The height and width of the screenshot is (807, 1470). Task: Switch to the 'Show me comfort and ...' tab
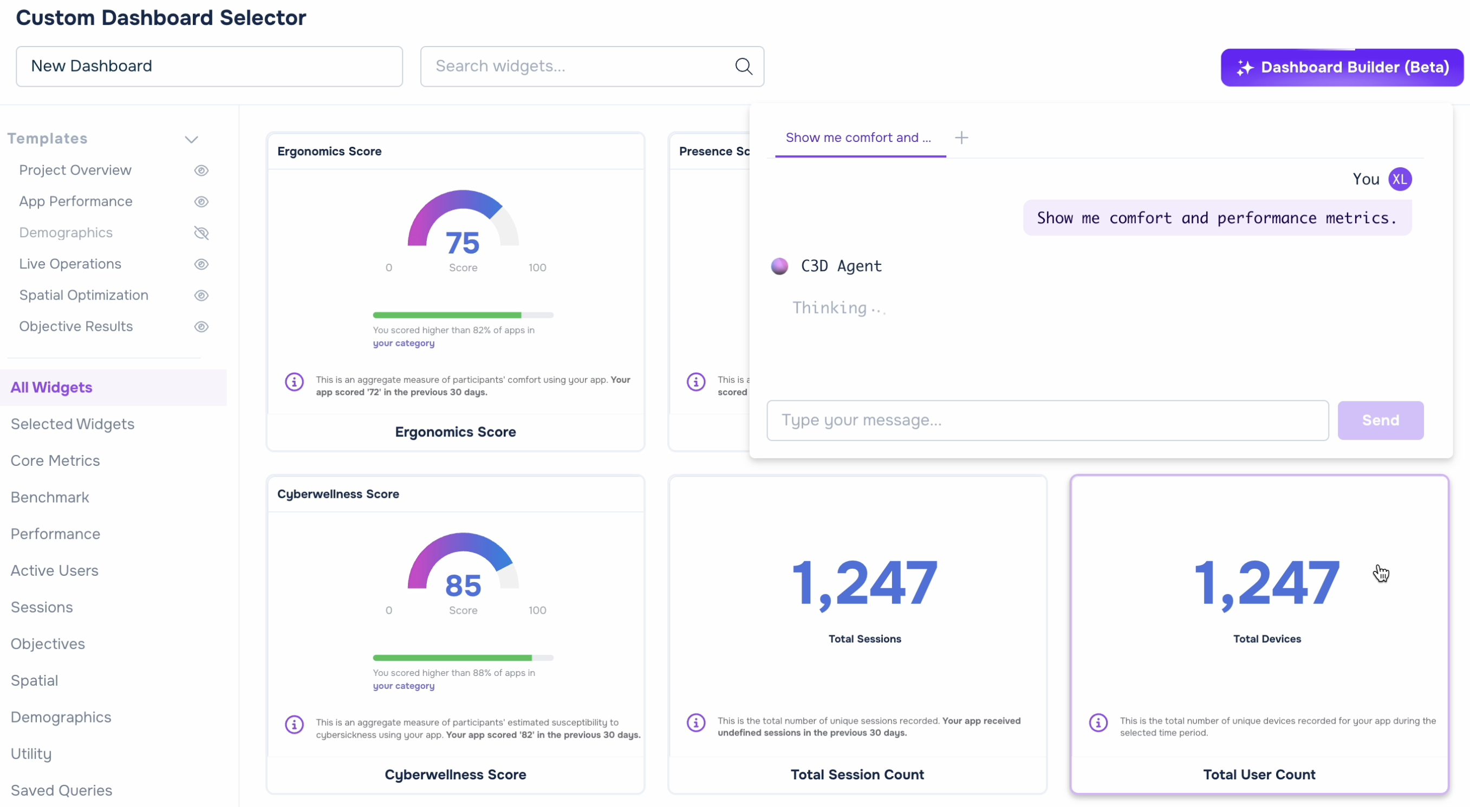click(858, 138)
